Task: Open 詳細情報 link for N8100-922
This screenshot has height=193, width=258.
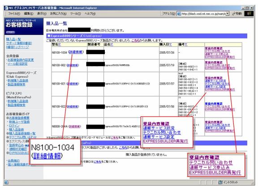Action: point(73,107)
